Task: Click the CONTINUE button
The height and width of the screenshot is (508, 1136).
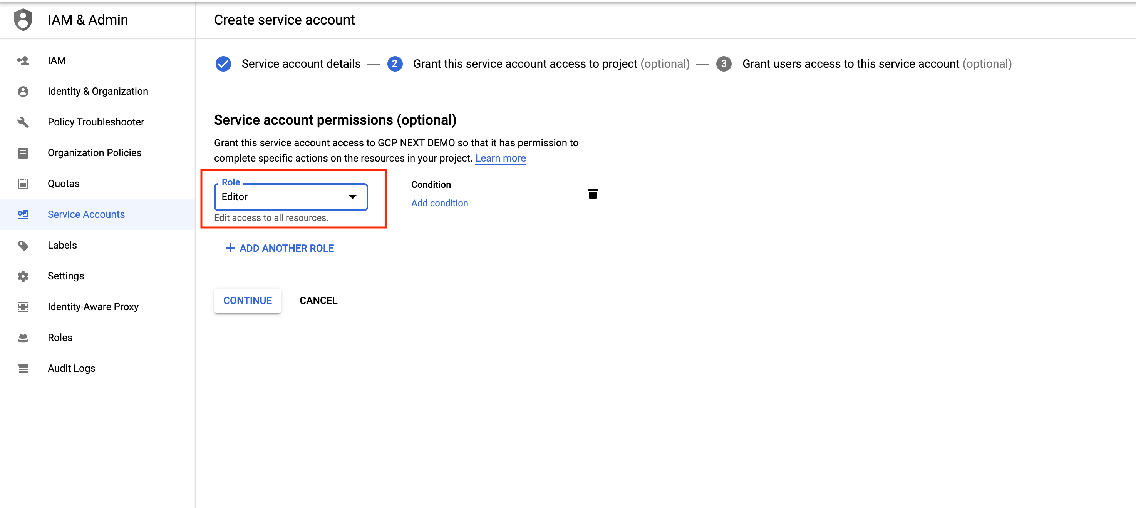Action: point(247,301)
